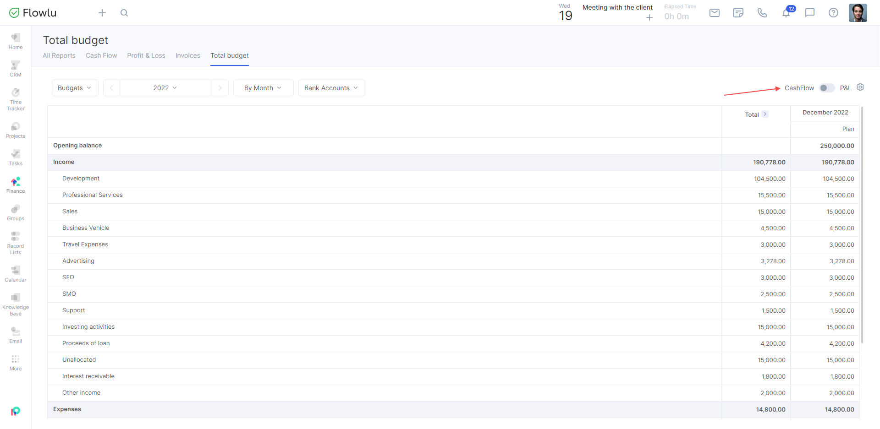The height and width of the screenshot is (429, 880).
Task: Open the Bank Accounts dropdown
Action: click(331, 88)
